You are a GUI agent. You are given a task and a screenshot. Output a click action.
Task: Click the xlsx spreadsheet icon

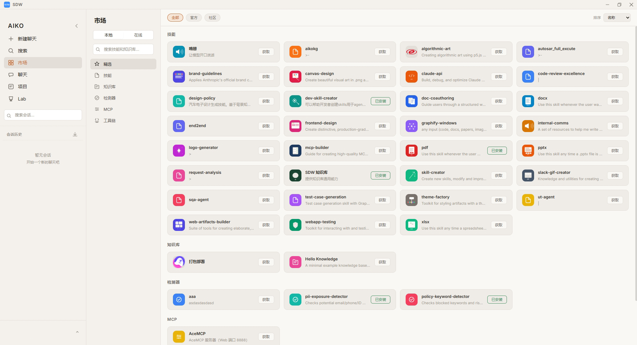(412, 225)
